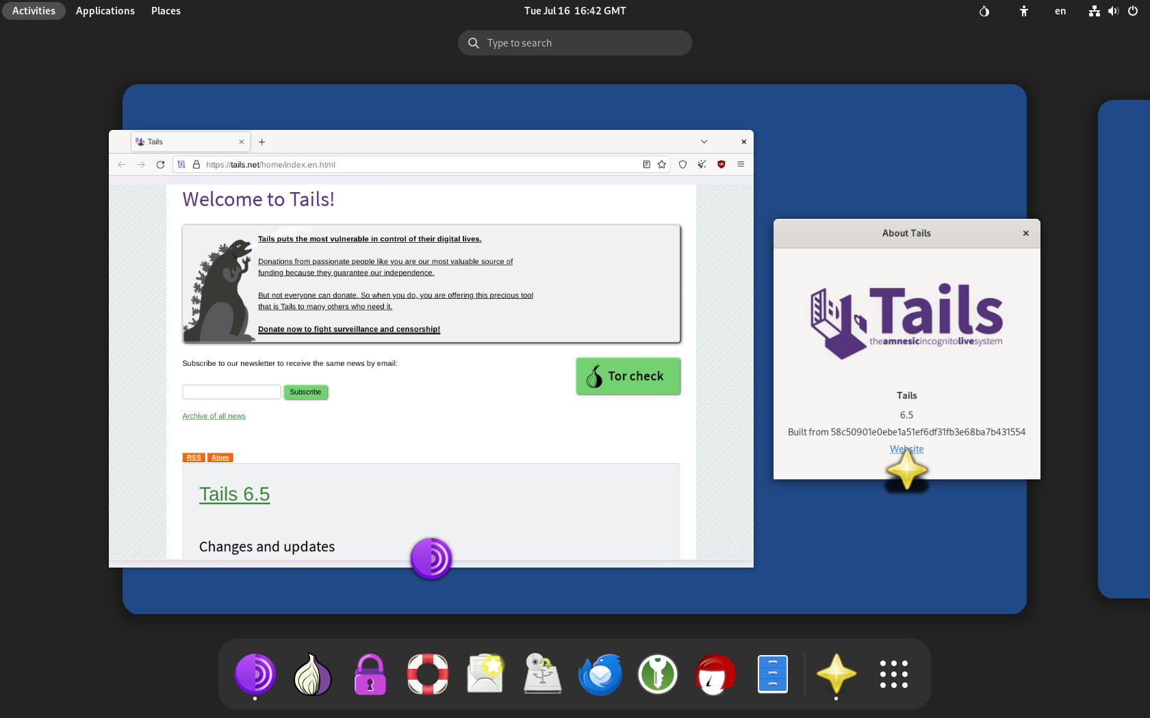1150x718 pixels.
Task: Launch the Tails Installer from the dash
Action: pos(543,674)
